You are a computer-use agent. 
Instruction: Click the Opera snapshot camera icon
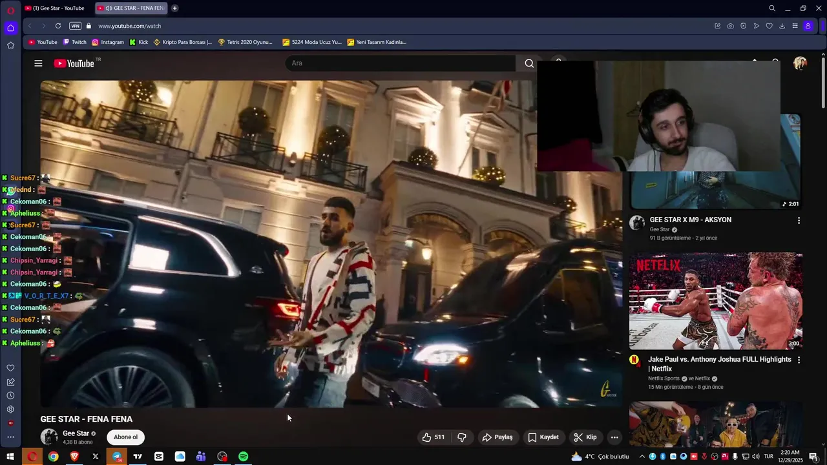730,26
